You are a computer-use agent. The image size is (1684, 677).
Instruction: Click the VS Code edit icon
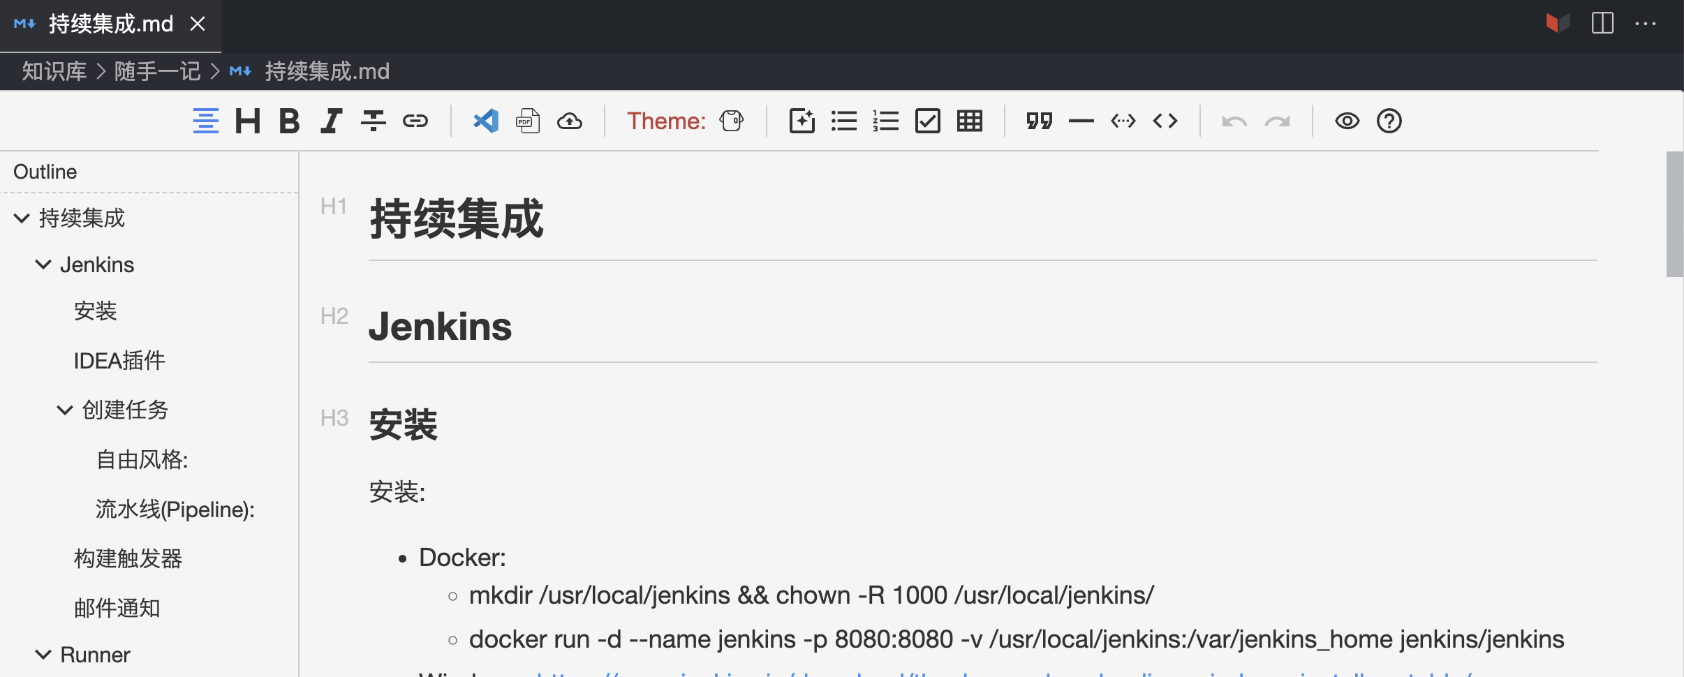point(486,121)
